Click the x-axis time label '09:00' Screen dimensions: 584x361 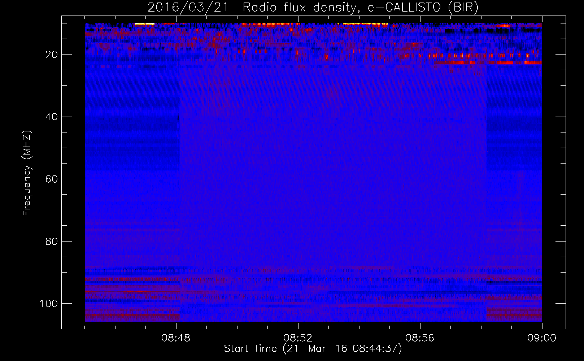click(542, 338)
